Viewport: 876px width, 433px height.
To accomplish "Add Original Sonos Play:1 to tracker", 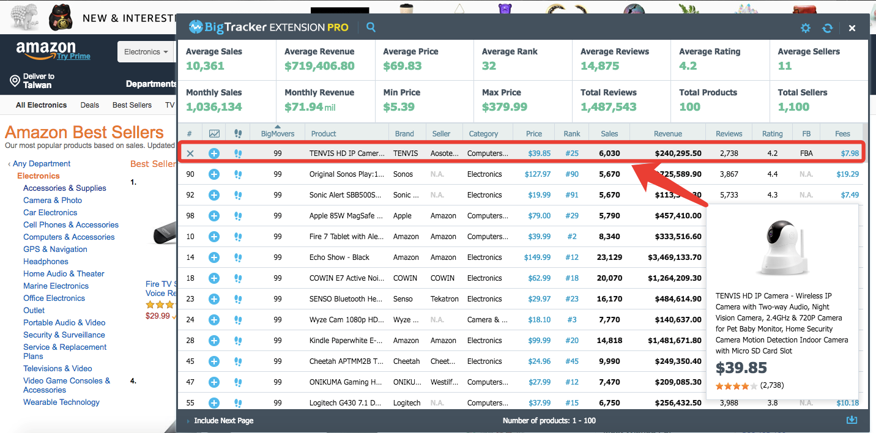I will (214, 174).
